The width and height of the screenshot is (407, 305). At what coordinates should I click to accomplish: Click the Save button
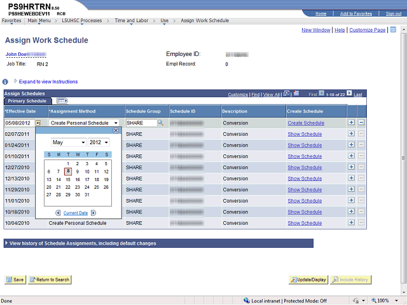click(15, 280)
